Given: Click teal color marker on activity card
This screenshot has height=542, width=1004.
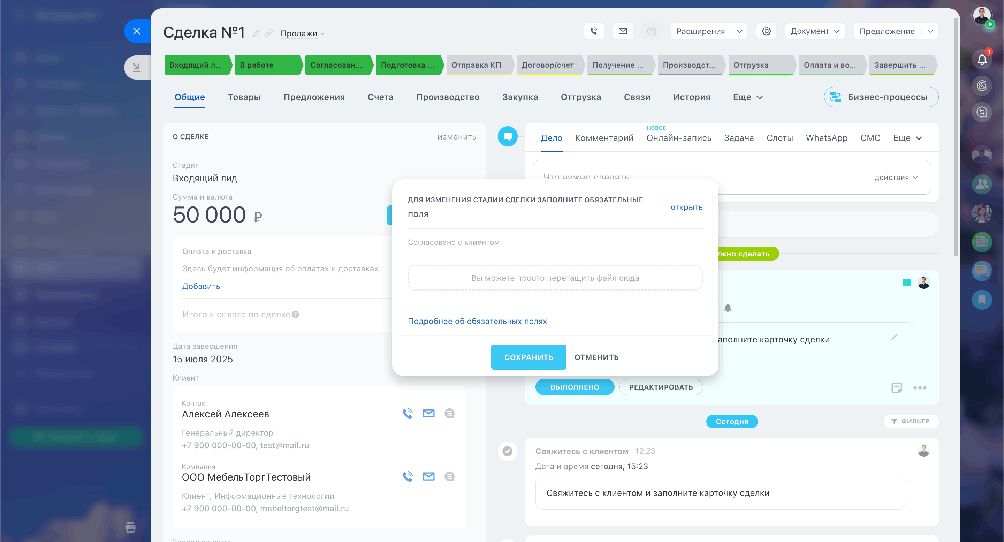Looking at the screenshot, I should (x=906, y=283).
